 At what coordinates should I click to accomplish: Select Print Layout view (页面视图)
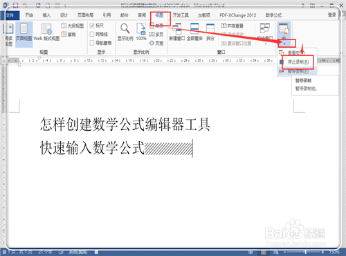[24, 34]
